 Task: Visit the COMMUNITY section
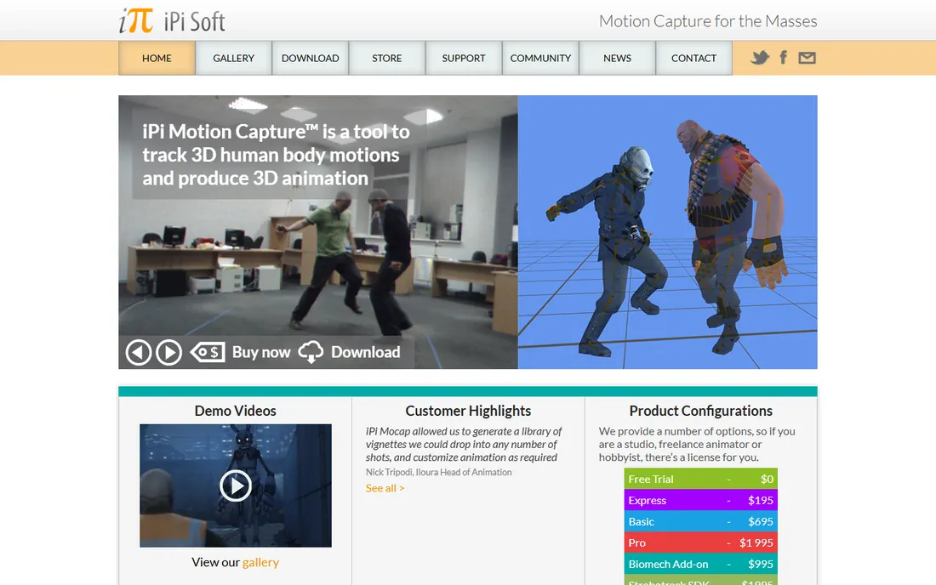click(x=541, y=58)
